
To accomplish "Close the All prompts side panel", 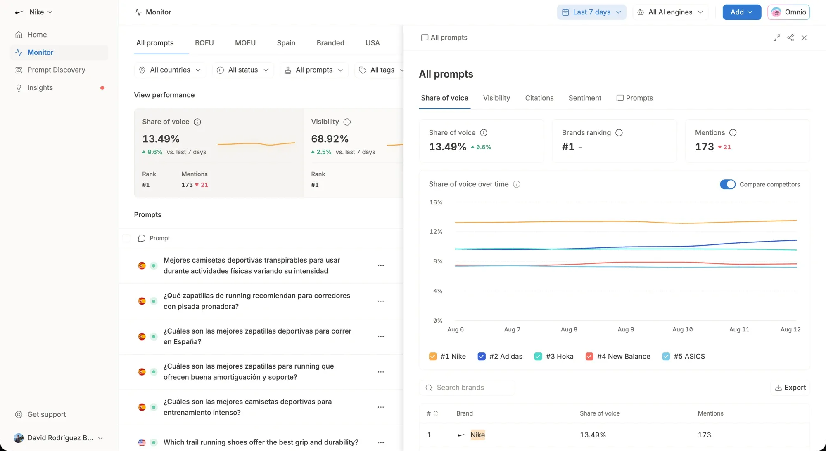I will click(804, 38).
